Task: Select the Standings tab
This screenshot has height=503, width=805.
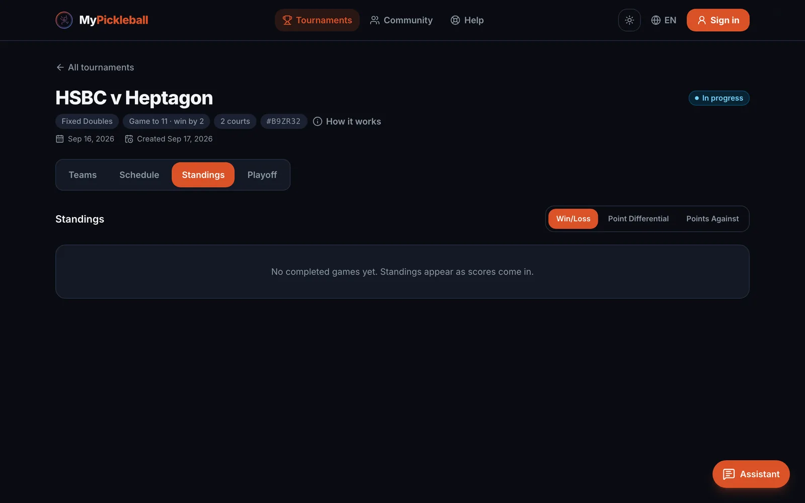Action: pos(203,175)
